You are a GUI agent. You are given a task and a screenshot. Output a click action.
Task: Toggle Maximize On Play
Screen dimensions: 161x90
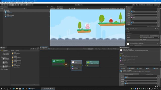pos(105,8)
